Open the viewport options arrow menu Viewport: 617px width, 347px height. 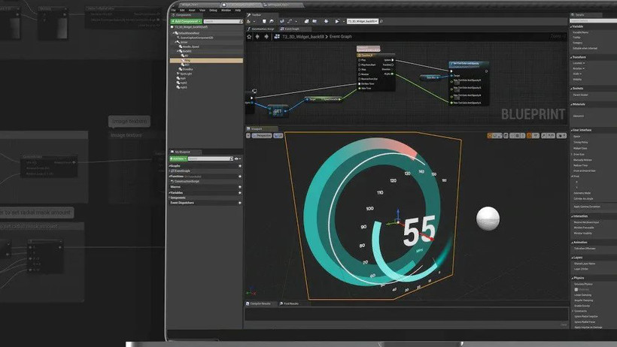click(x=248, y=136)
